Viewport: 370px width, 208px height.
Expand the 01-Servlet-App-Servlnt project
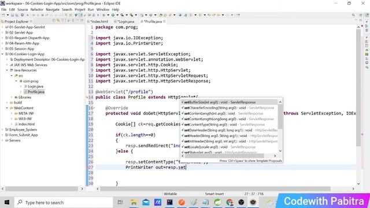(2, 27)
